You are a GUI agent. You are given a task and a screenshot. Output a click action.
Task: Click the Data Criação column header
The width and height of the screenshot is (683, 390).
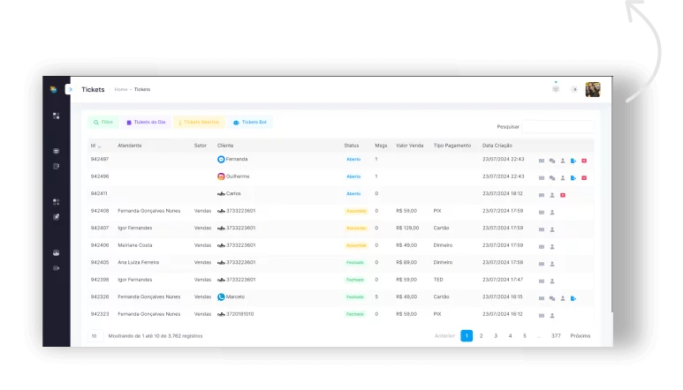click(497, 146)
